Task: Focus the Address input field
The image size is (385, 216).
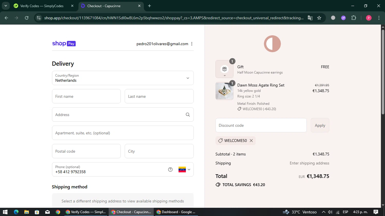Action: (123, 115)
